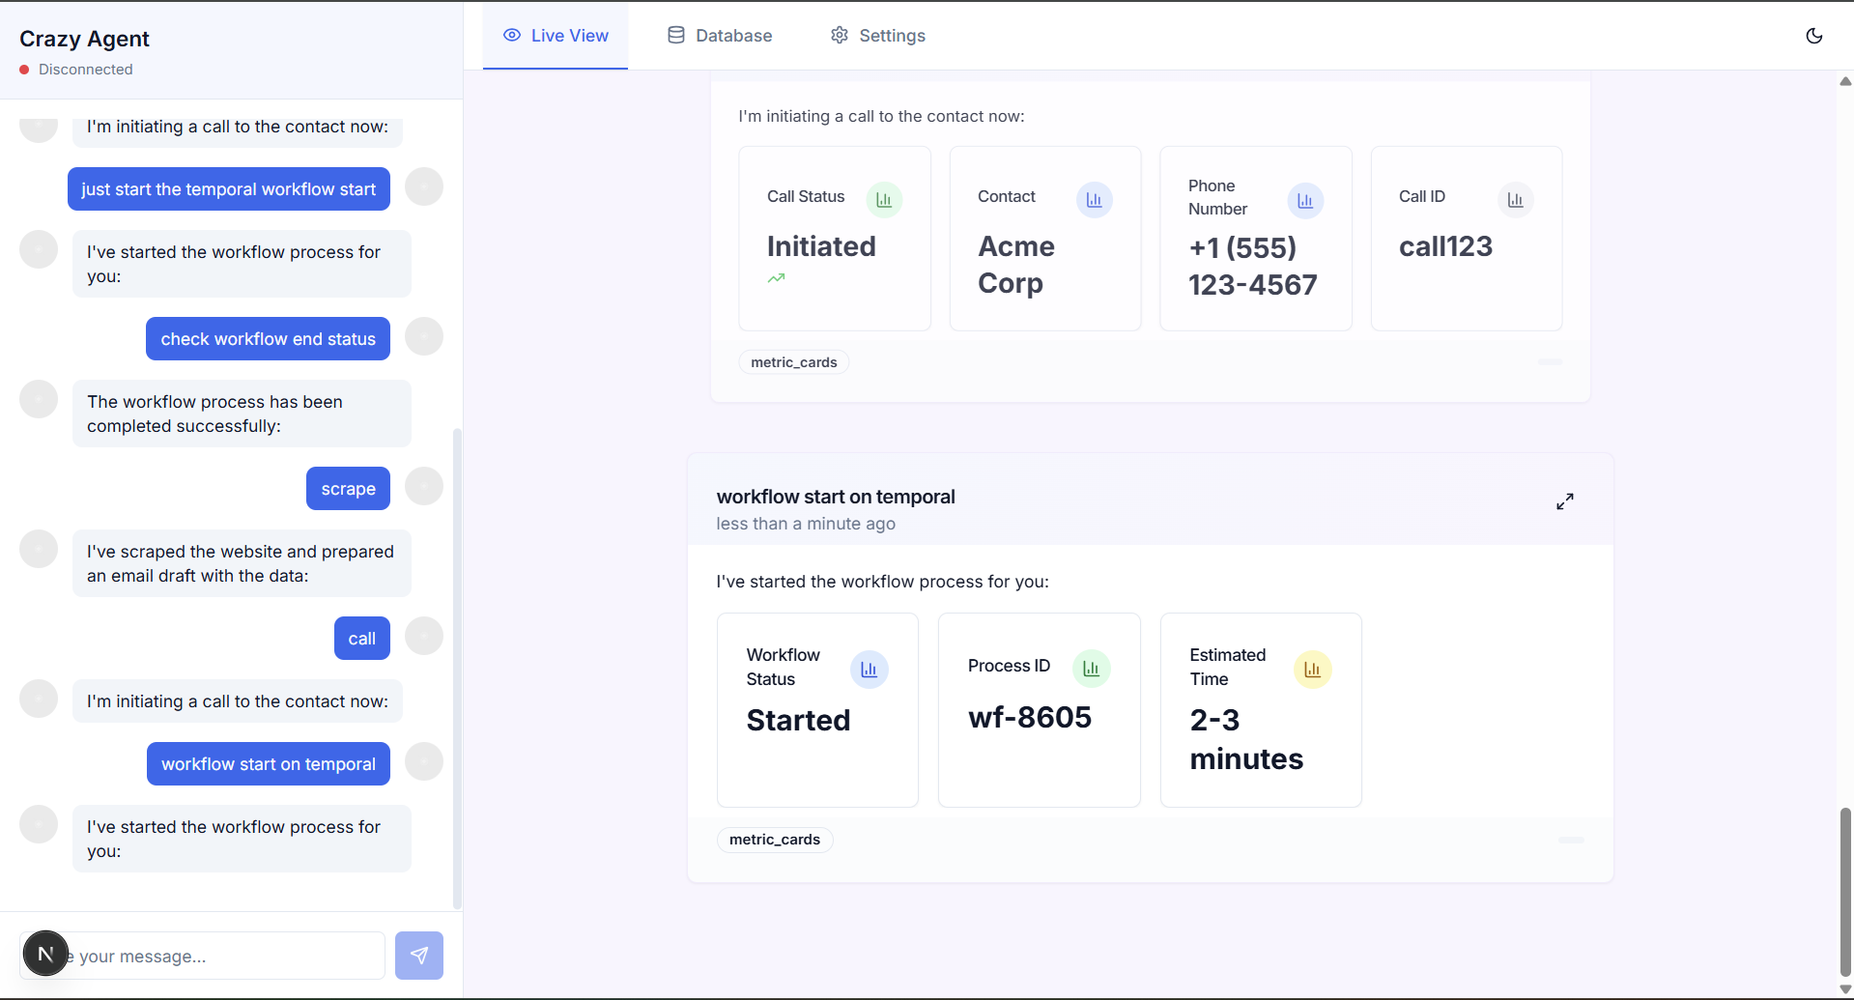Screen dimensions: 1854x1000
Task: Click the phone number +1 (555) 123-4567
Action: pyautogui.click(x=1253, y=266)
